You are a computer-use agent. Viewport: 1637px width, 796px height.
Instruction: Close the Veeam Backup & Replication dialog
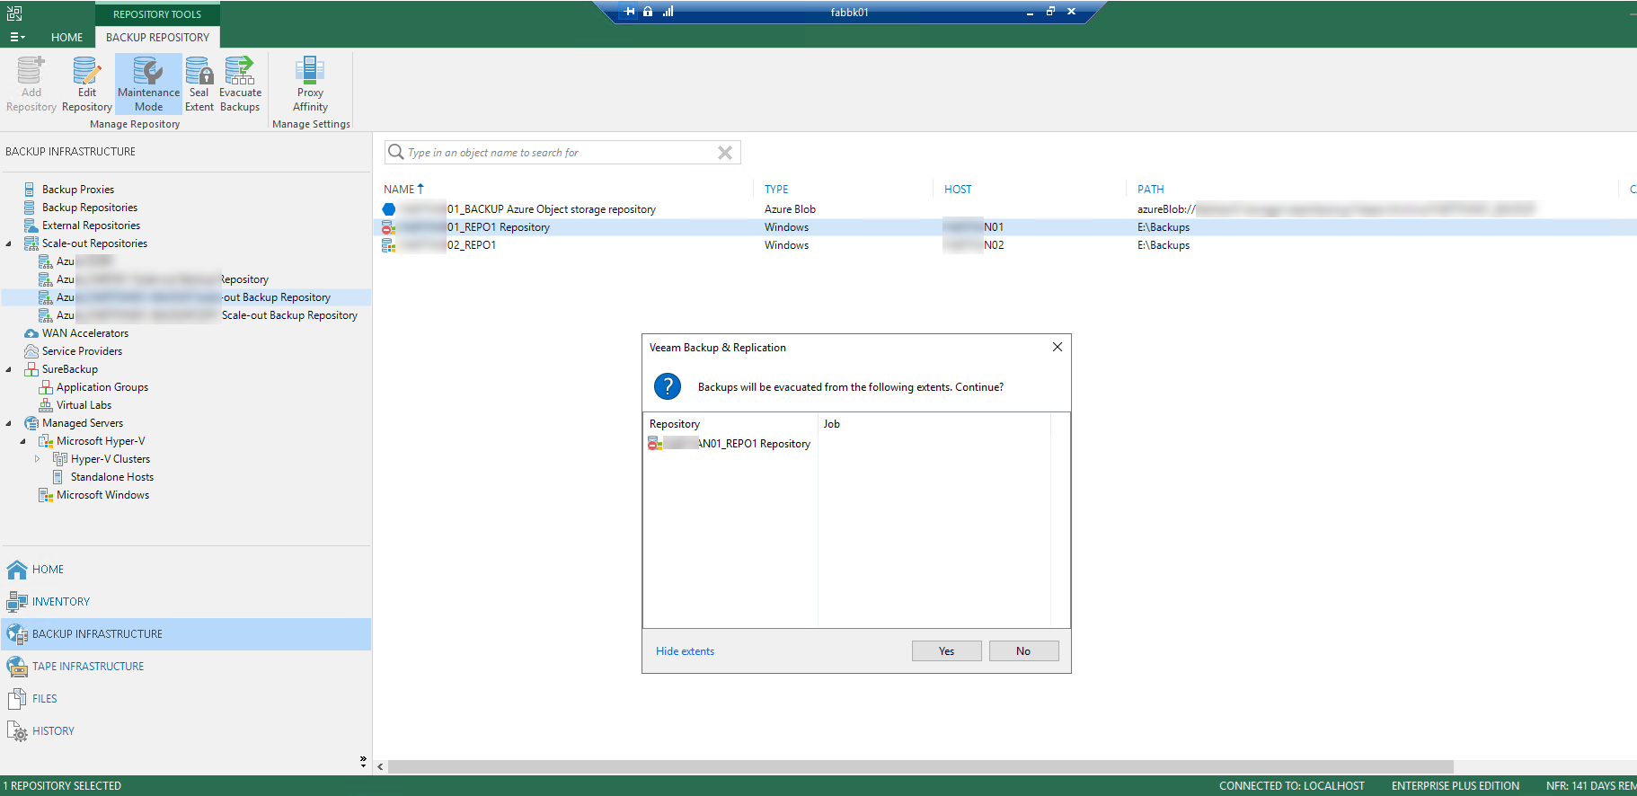[x=1057, y=347]
